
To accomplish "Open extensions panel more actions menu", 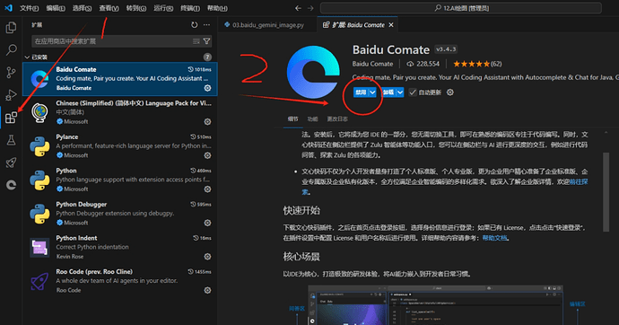I will pos(206,25).
